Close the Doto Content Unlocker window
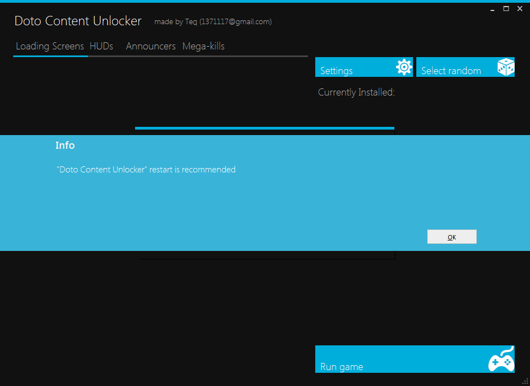Viewport: 530px width, 386px height. (x=520, y=9)
